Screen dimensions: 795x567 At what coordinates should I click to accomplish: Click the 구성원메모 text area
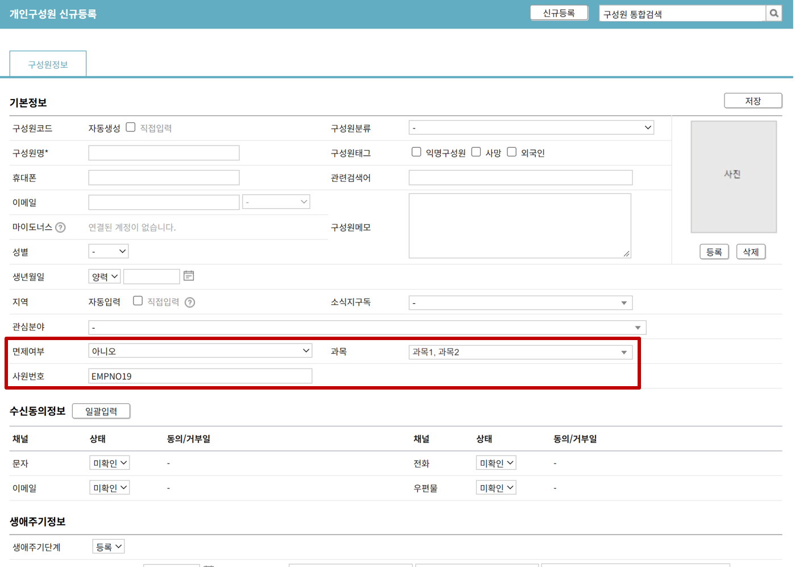(x=520, y=226)
